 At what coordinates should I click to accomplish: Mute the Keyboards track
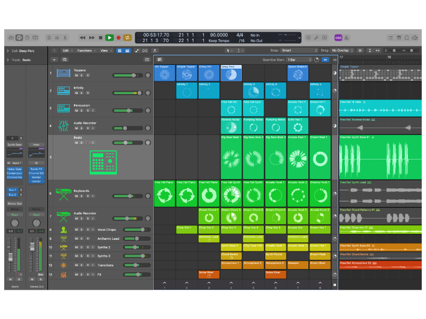click(x=76, y=196)
